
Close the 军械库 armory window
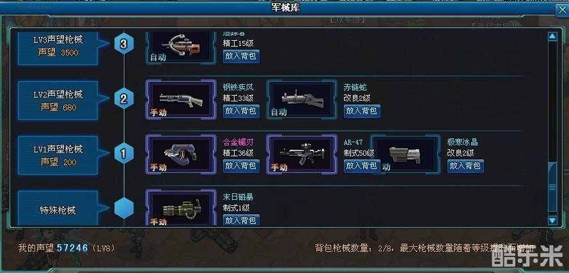pos(561,10)
